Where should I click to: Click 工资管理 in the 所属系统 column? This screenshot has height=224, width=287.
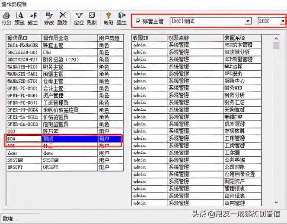(x=234, y=146)
